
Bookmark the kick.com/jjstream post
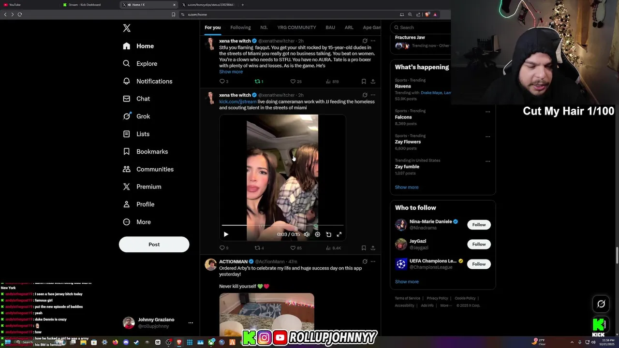click(364, 248)
